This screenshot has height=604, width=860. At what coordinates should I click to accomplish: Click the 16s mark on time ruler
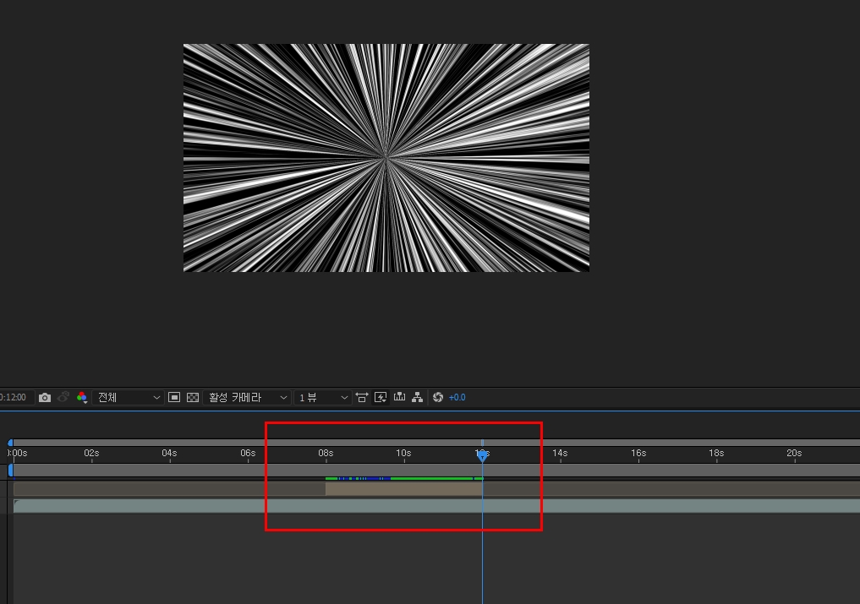click(x=638, y=454)
